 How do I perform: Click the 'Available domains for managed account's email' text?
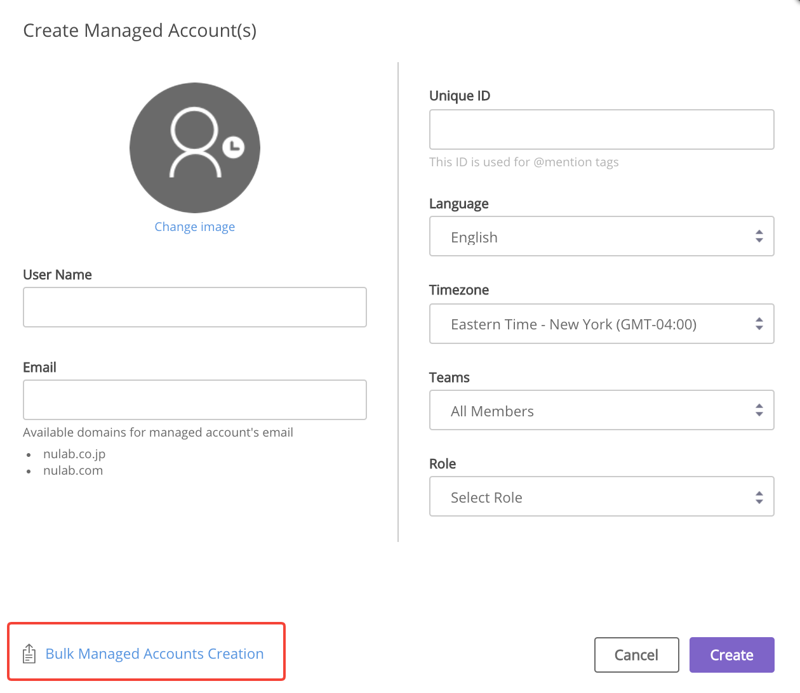[158, 432]
